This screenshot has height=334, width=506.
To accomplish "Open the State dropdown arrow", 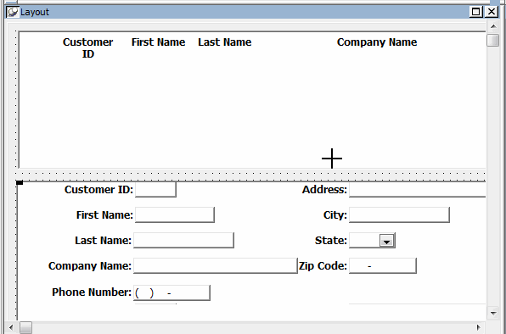I will (x=386, y=241).
